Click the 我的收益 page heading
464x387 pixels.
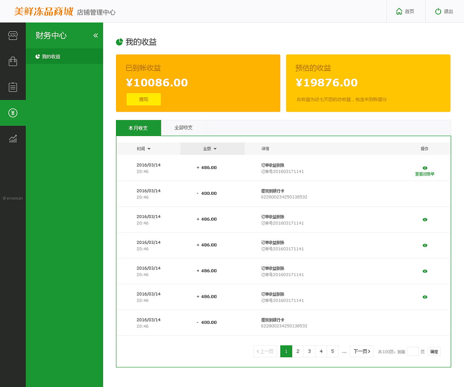[x=141, y=42]
